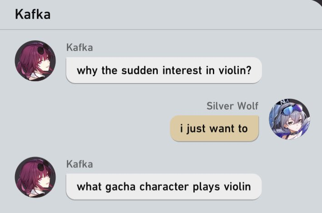Image resolution: width=322 pixels, height=213 pixels.
Task: Click the word "violin?" in first message
Action: (235, 70)
